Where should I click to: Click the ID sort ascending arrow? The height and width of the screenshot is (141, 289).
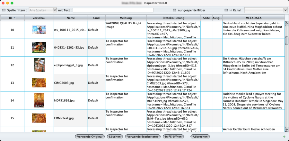[x=14, y=18]
